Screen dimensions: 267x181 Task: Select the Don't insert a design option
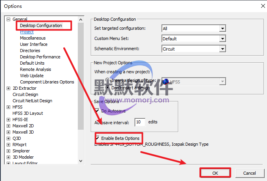pyautogui.click(x=97, y=87)
